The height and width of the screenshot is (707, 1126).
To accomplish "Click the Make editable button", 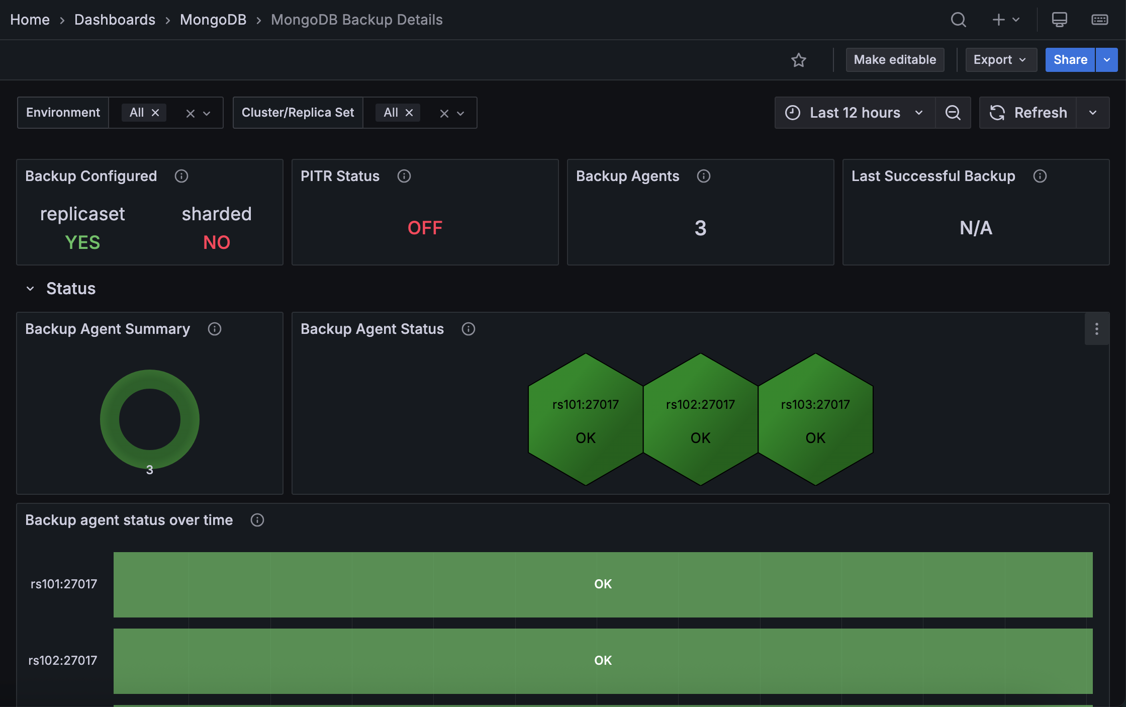I will tap(895, 59).
